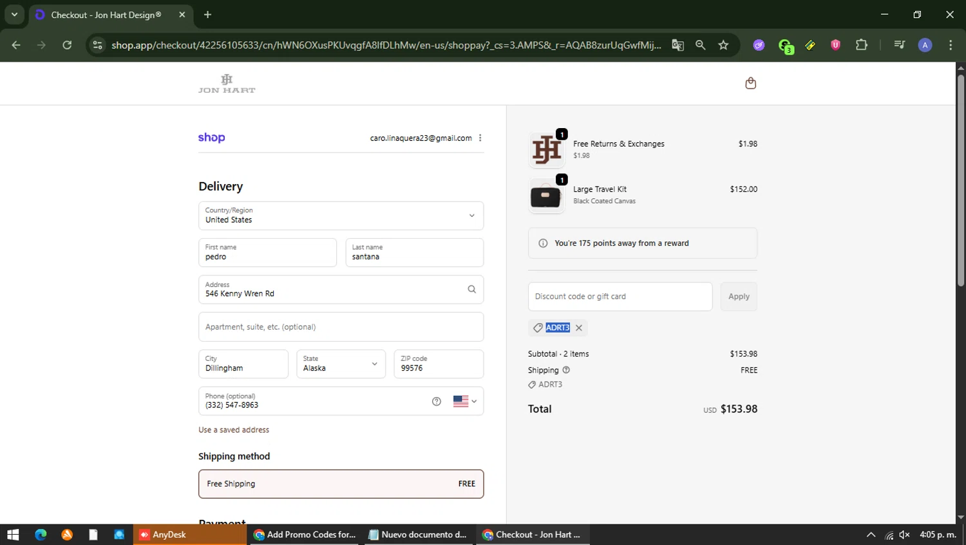Image resolution: width=966 pixels, height=545 pixels.
Task: Click the City field
Action: [243, 364]
